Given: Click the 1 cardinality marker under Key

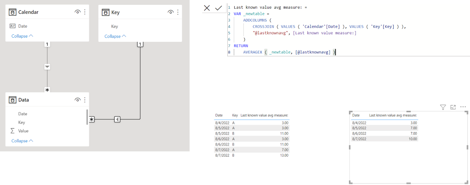Looking at the screenshot, I should tap(140, 44).
